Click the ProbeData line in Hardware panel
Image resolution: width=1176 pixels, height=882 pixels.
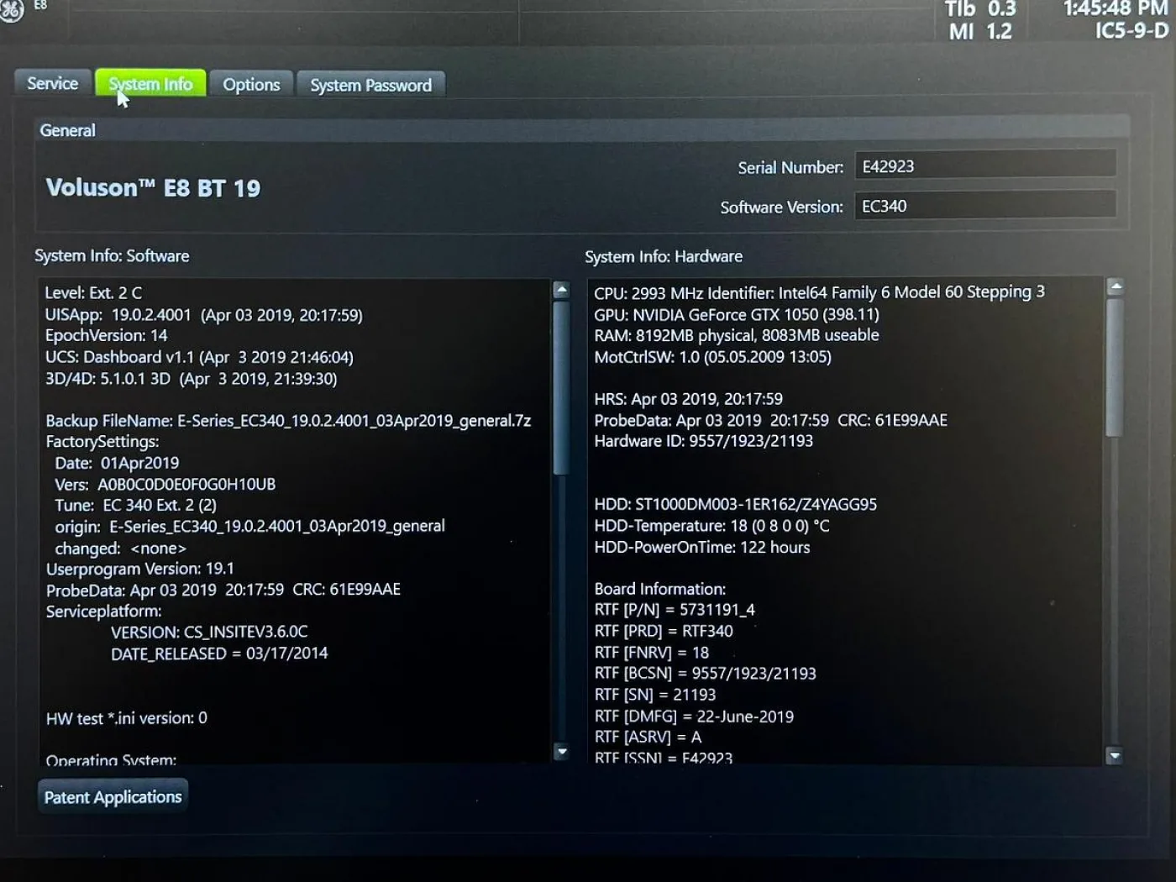770,420
